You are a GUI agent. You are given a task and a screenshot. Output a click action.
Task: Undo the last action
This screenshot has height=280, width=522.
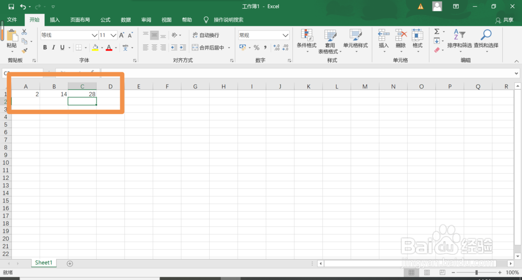[22, 6]
